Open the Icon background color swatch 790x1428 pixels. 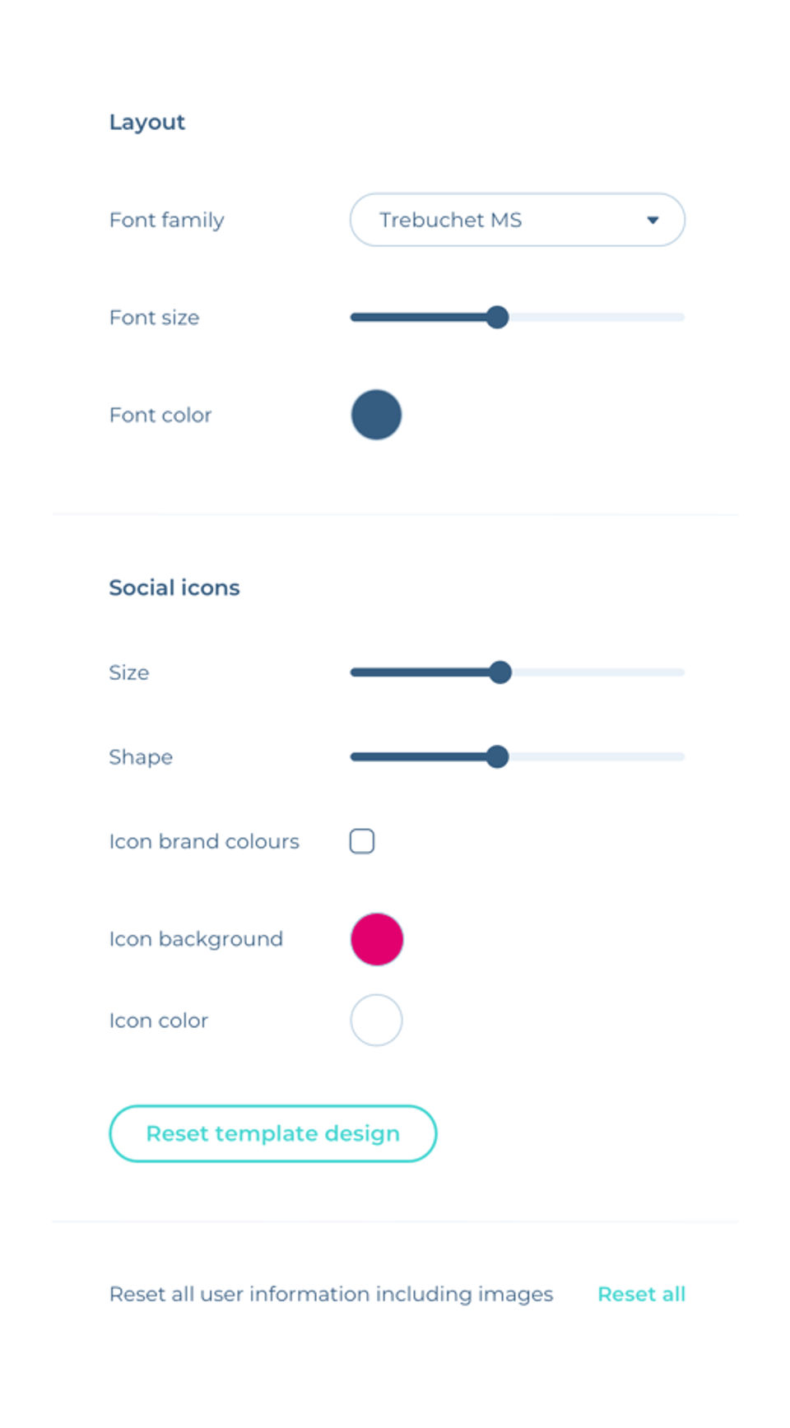(x=377, y=939)
